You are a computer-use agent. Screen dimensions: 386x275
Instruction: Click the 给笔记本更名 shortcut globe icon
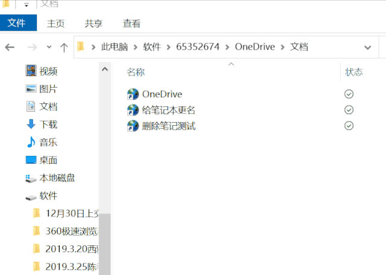point(133,110)
